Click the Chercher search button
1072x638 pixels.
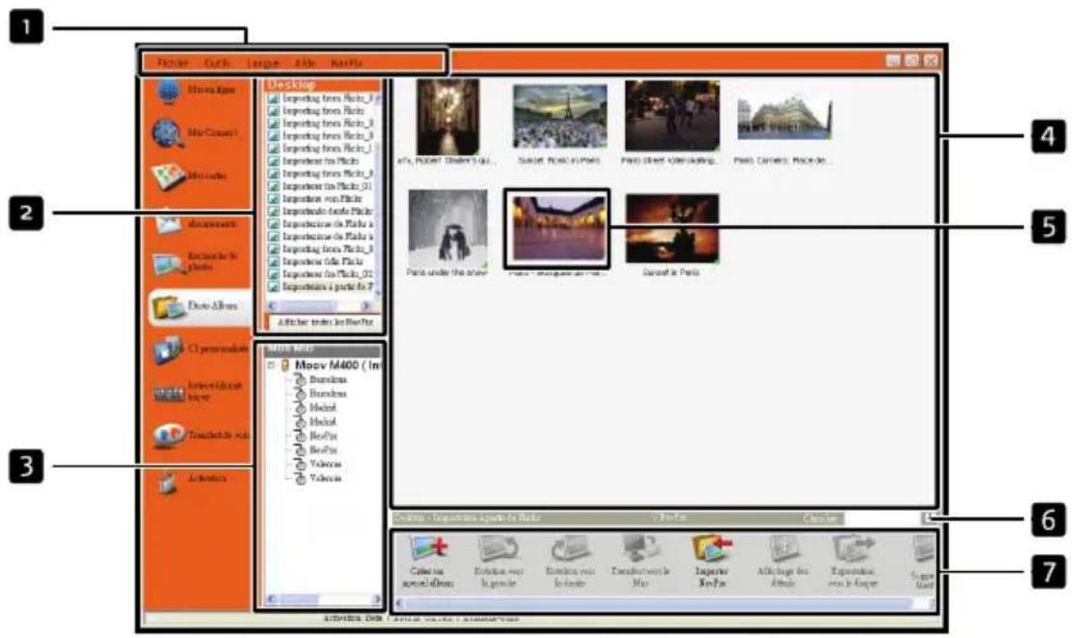click(x=821, y=518)
